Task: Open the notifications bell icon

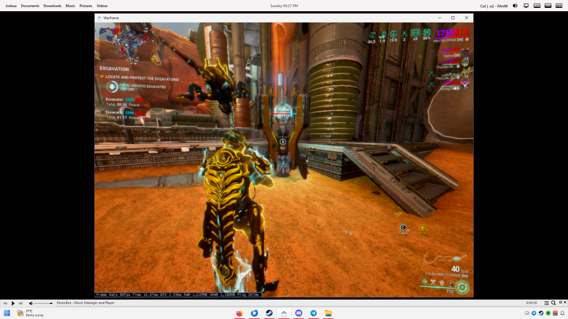Action: pos(562,313)
